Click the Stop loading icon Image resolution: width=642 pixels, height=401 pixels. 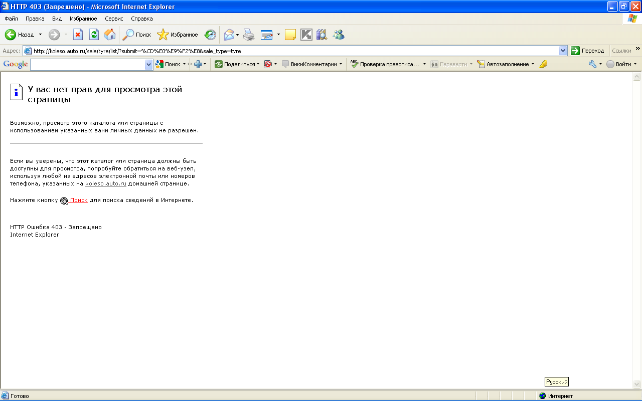point(78,35)
